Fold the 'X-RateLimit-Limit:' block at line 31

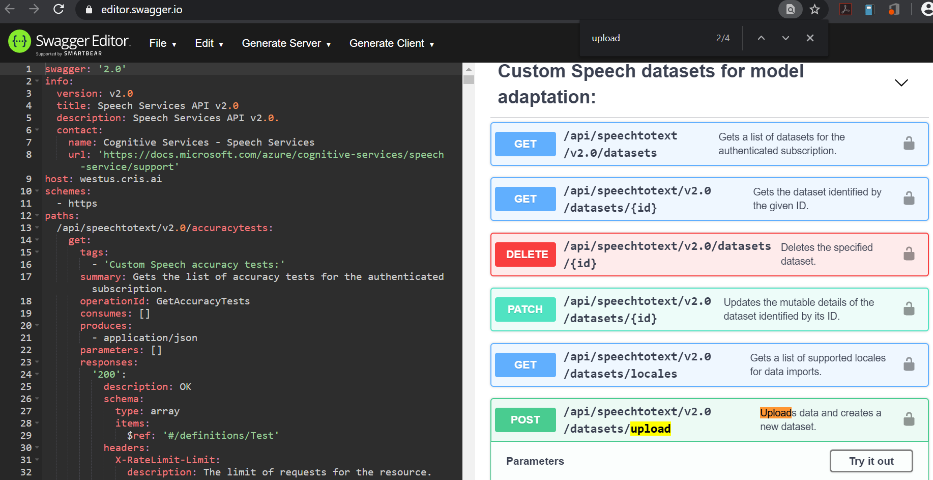pyautogui.click(x=37, y=460)
